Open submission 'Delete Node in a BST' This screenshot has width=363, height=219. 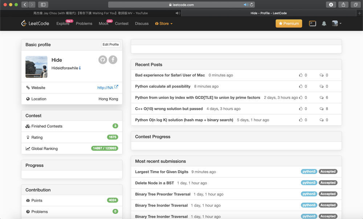point(154,183)
